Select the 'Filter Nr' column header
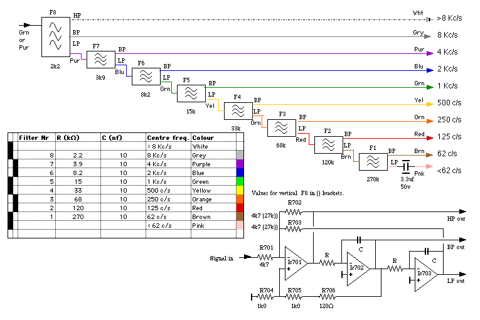 click(x=34, y=137)
